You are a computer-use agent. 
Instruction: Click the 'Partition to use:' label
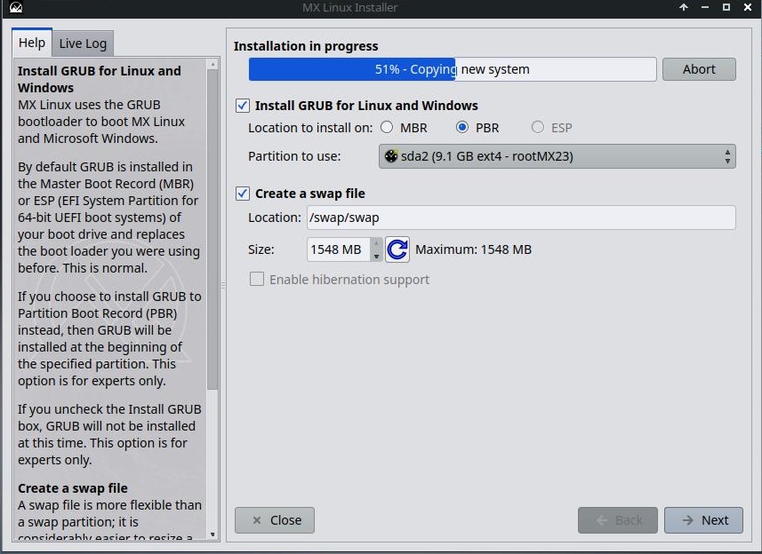pyautogui.click(x=294, y=156)
